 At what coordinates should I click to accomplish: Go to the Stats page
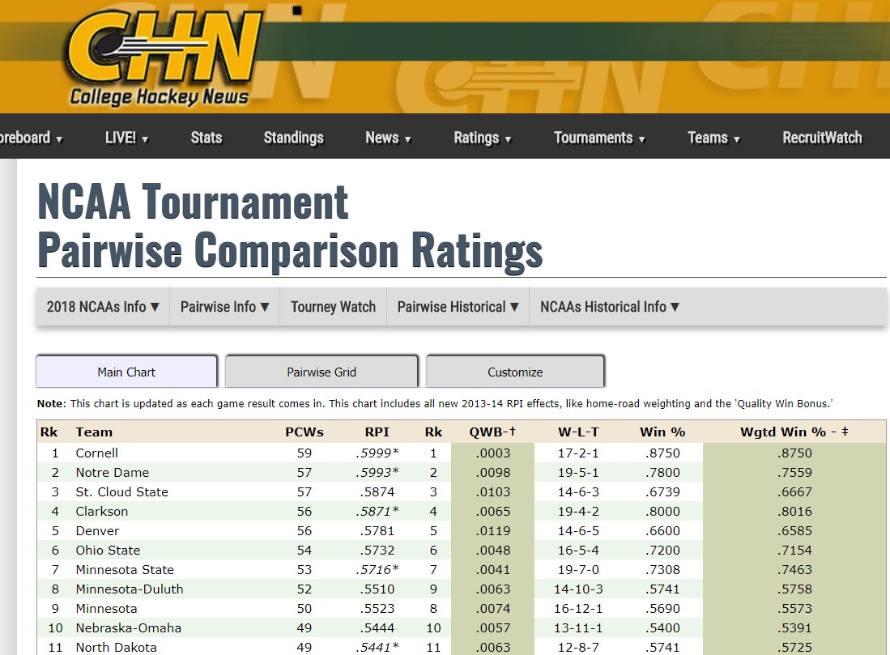pyautogui.click(x=207, y=138)
